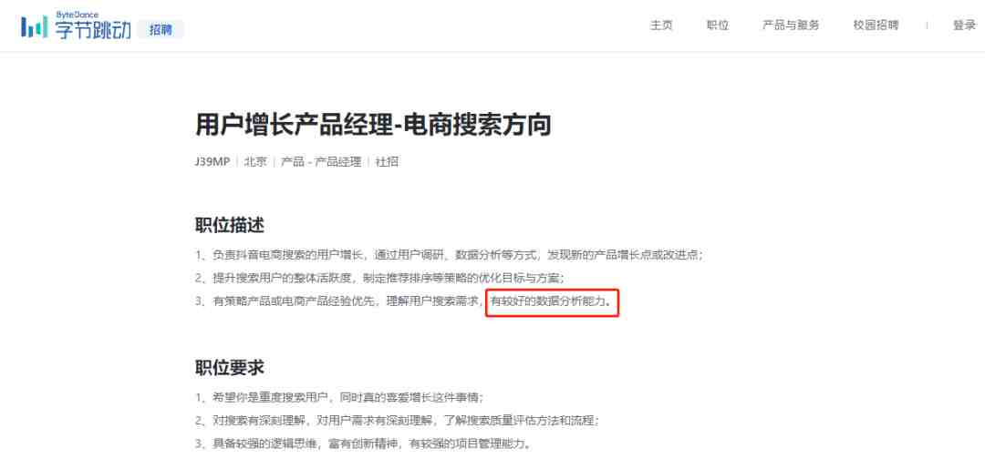Image resolution: width=985 pixels, height=469 pixels.
Task: Click the 社招 recruitment type tag
Action: 387,162
